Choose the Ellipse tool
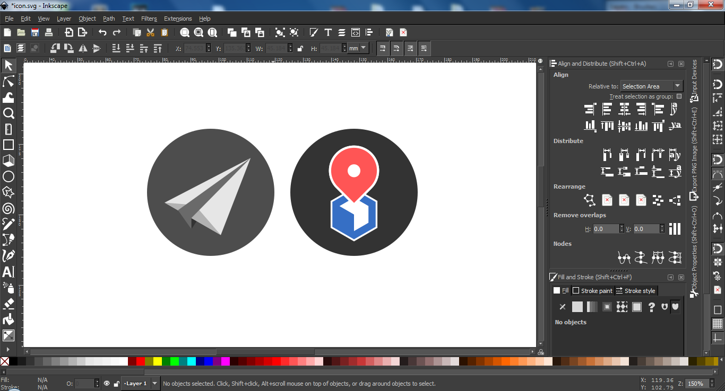Viewport: 725px width, 391px height. pyautogui.click(x=8, y=176)
